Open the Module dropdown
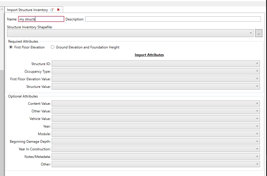Screen dimensions: 267x176 257,134
